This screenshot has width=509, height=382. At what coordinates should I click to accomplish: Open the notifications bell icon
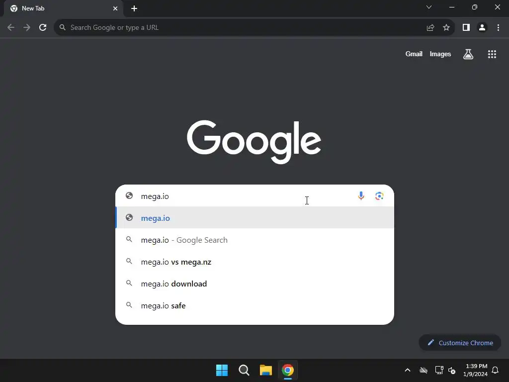(495, 370)
